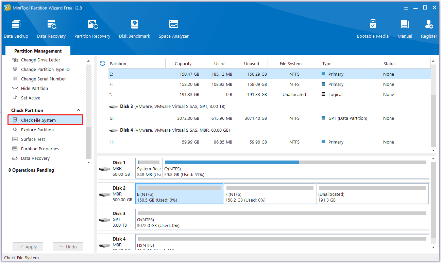Click Disk 4 header icon in partition list

(x=114, y=130)
